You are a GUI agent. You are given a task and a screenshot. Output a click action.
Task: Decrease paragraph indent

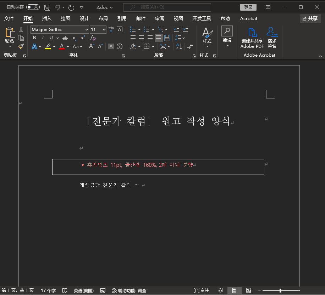click(x=177, y=29)
